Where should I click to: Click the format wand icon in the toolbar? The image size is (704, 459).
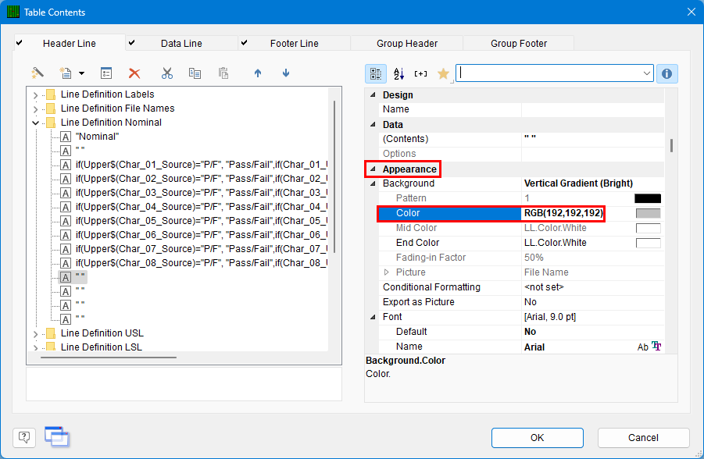[x=38, y=73]
